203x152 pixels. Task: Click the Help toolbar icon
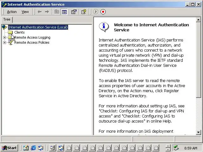[84, 12]
